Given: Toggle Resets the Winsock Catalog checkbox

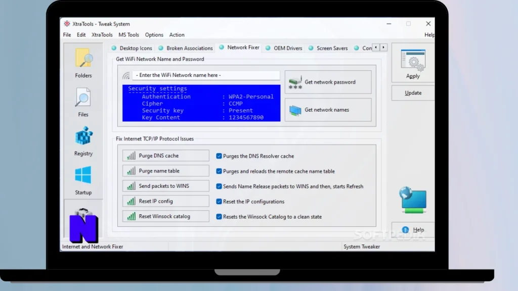Looking at the screenshot, I should coord(219,217).
